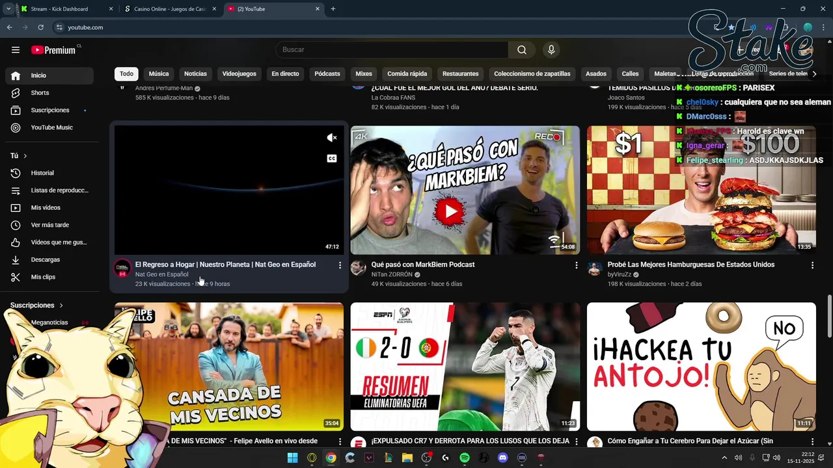The height and width of the screenshot is (468, 833).
Task: Open options for Cansada de mis vecinos video
Action: (x=340, y=441)
